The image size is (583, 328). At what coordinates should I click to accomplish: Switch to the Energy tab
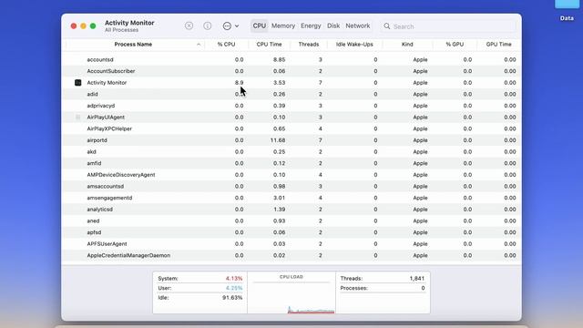click(311, 26)
